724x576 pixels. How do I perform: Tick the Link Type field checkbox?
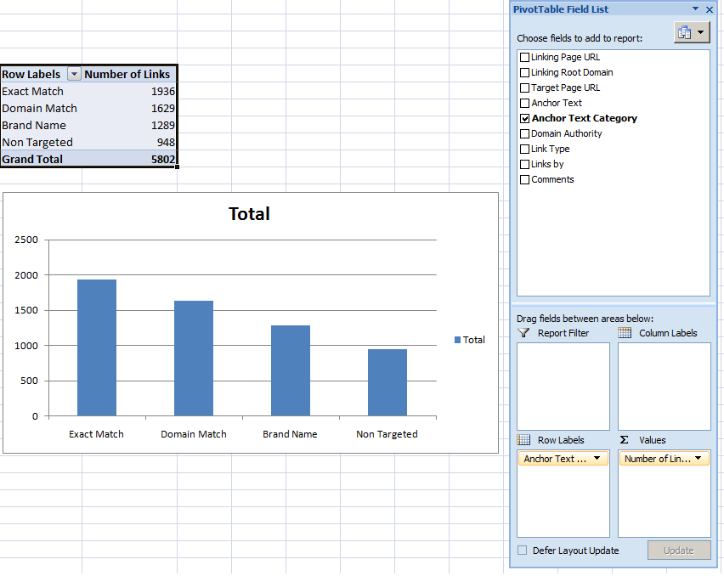524,149
